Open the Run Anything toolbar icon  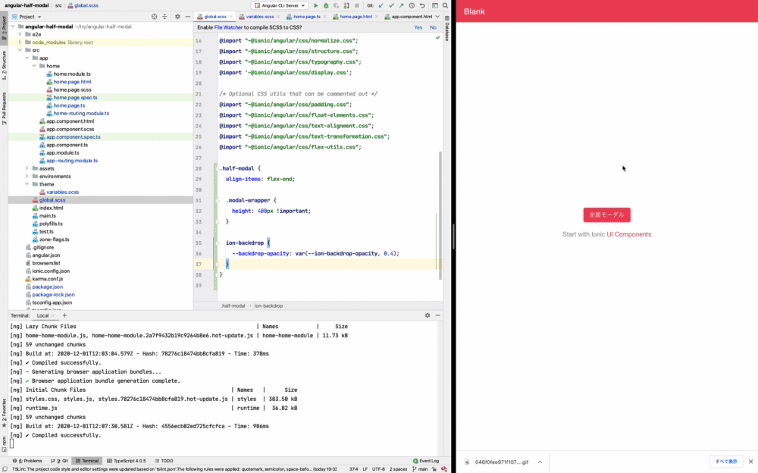pos(434,6)
